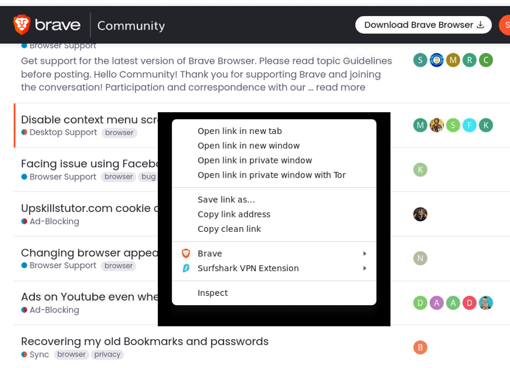This screenshot has width=510, height=368.
Task: Click the 'bug' tag on the Facebook issue topic
Action: pos(148,177)
